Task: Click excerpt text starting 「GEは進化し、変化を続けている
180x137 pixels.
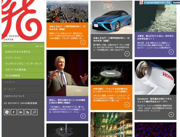Action: (x=67, y=109)
